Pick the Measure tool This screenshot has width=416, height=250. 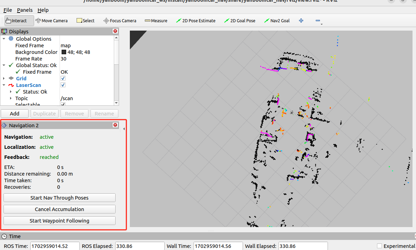(156, 21)
